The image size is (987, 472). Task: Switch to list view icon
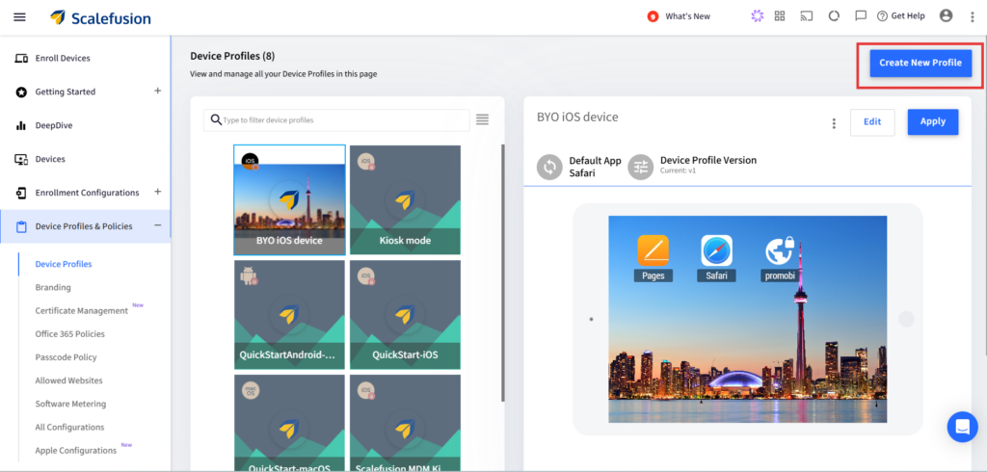tap(482, 119)
